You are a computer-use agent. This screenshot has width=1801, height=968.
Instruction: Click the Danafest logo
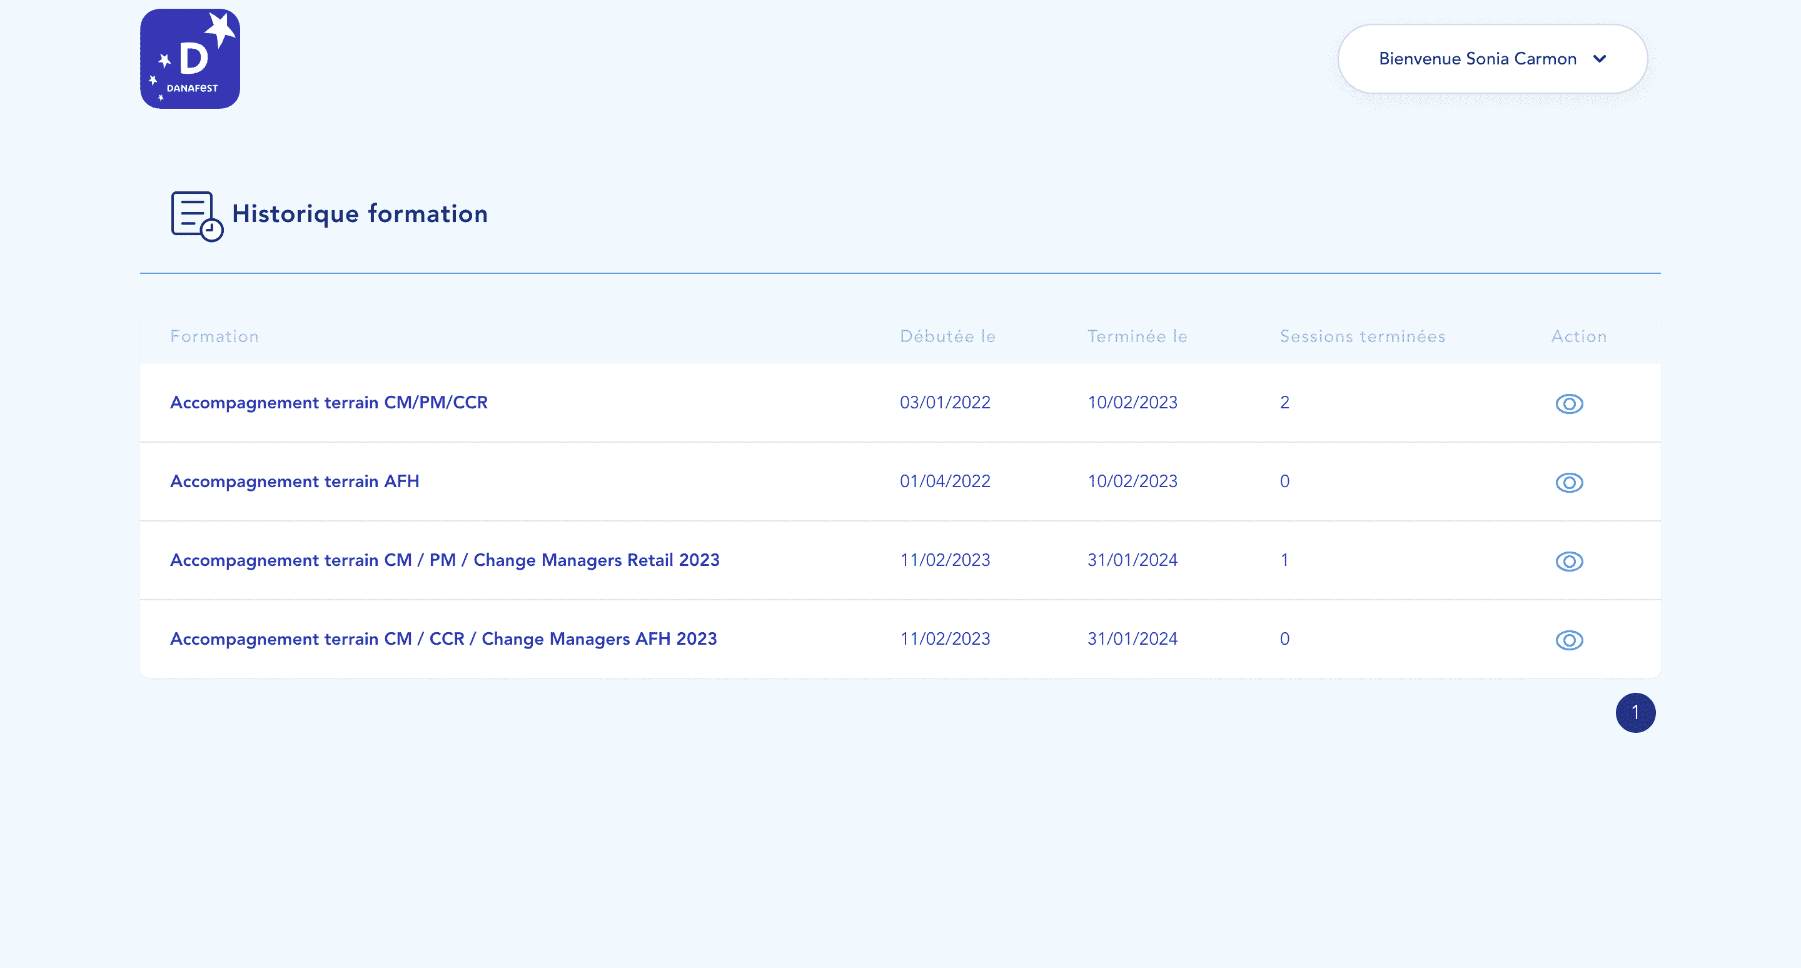click(x=189, y=59)
